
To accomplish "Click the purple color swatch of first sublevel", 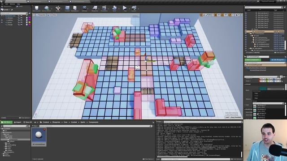I will [30, 18].
